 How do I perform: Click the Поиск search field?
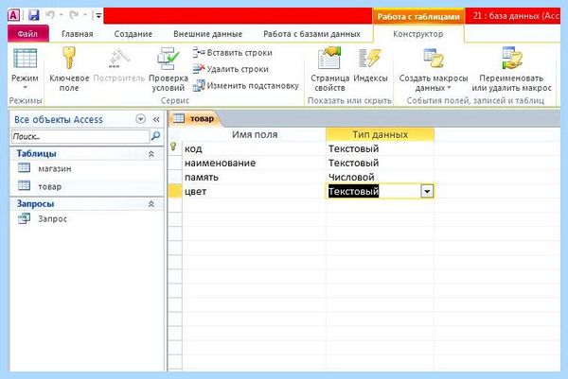(x=80, y=136)
